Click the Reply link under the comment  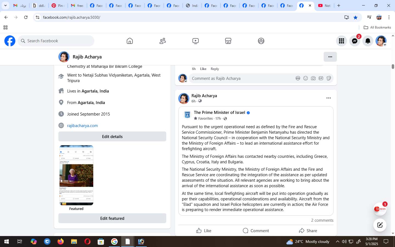[215, 69]
